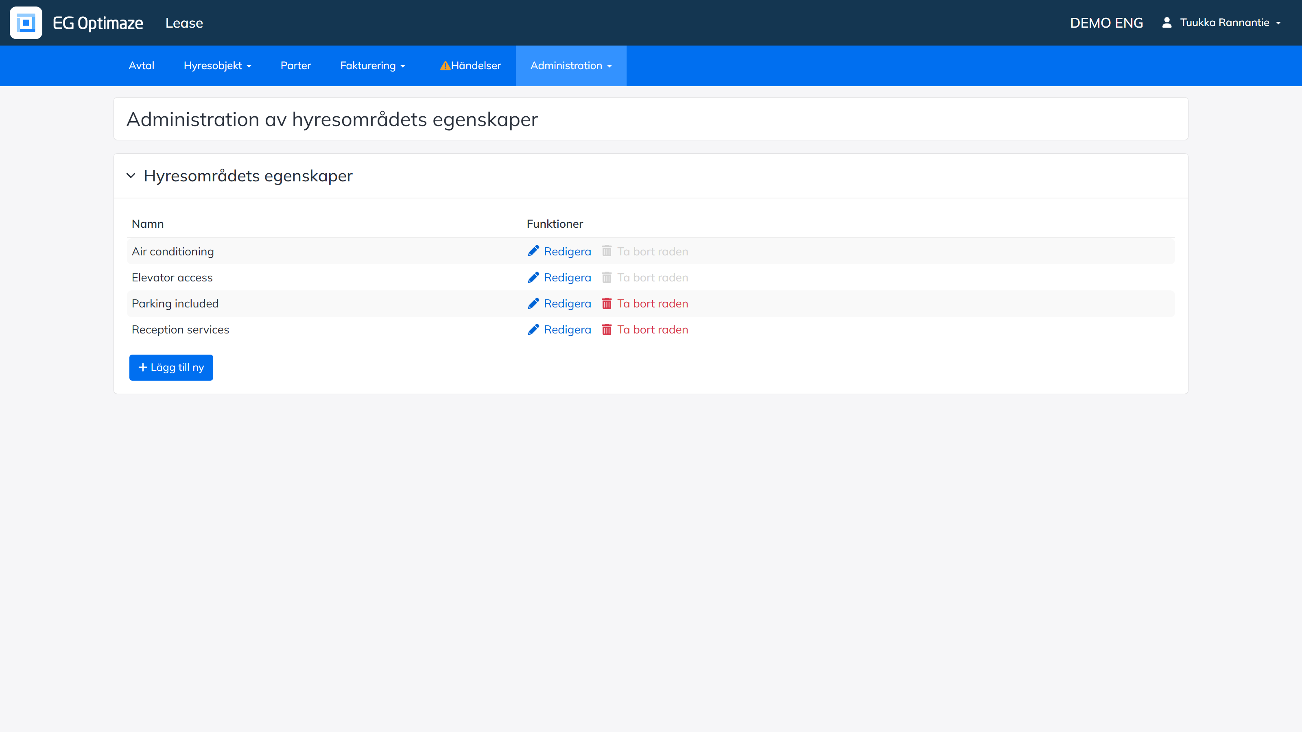The height and width of the screenshot is (732, 1302).
Task: Click the Funktioner column header
Action: pyautogui.click(x=555, y=224)
